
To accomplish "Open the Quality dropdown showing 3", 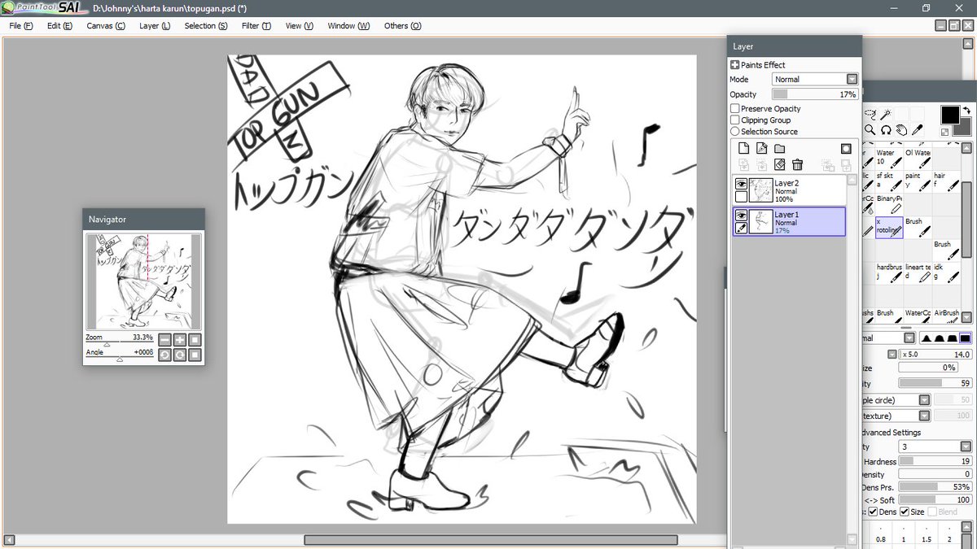I will 966,447.
